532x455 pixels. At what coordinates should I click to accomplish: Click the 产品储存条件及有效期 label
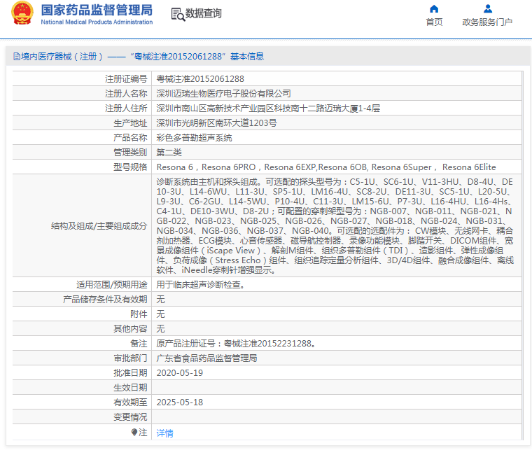click(x=105, y=300)
